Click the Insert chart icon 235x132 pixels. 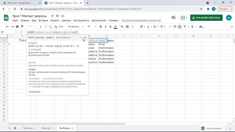[x=180, y=27]
